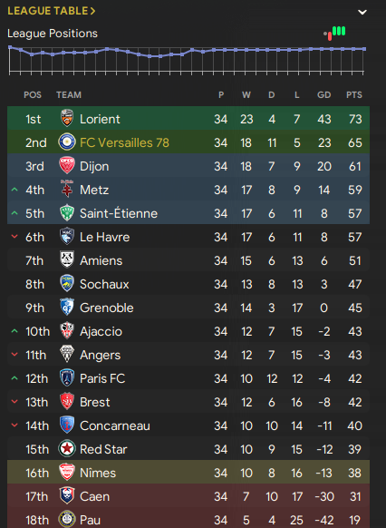
Task: Click the Saint-Étienne green crest
Action: click(67, 213)
